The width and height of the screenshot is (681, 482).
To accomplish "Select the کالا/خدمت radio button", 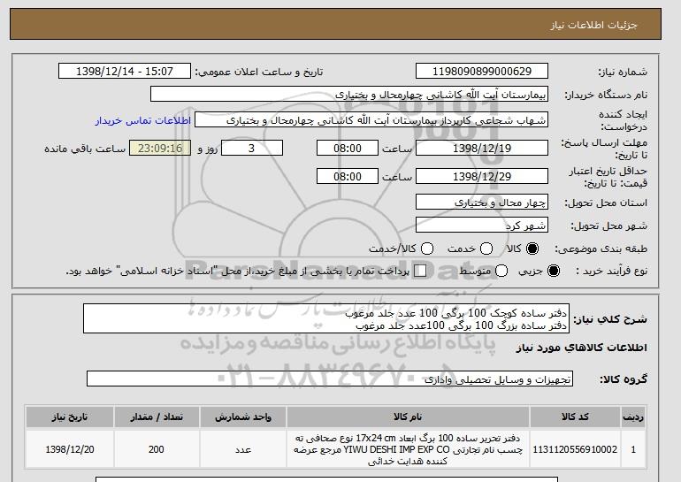I will point(427,249).
